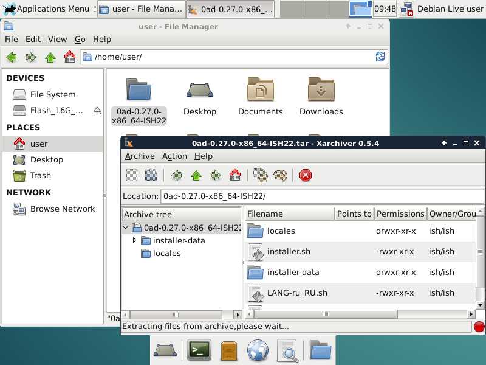Eject the Flash_16G drive
486x365 pixels.
tap(97, 111)
